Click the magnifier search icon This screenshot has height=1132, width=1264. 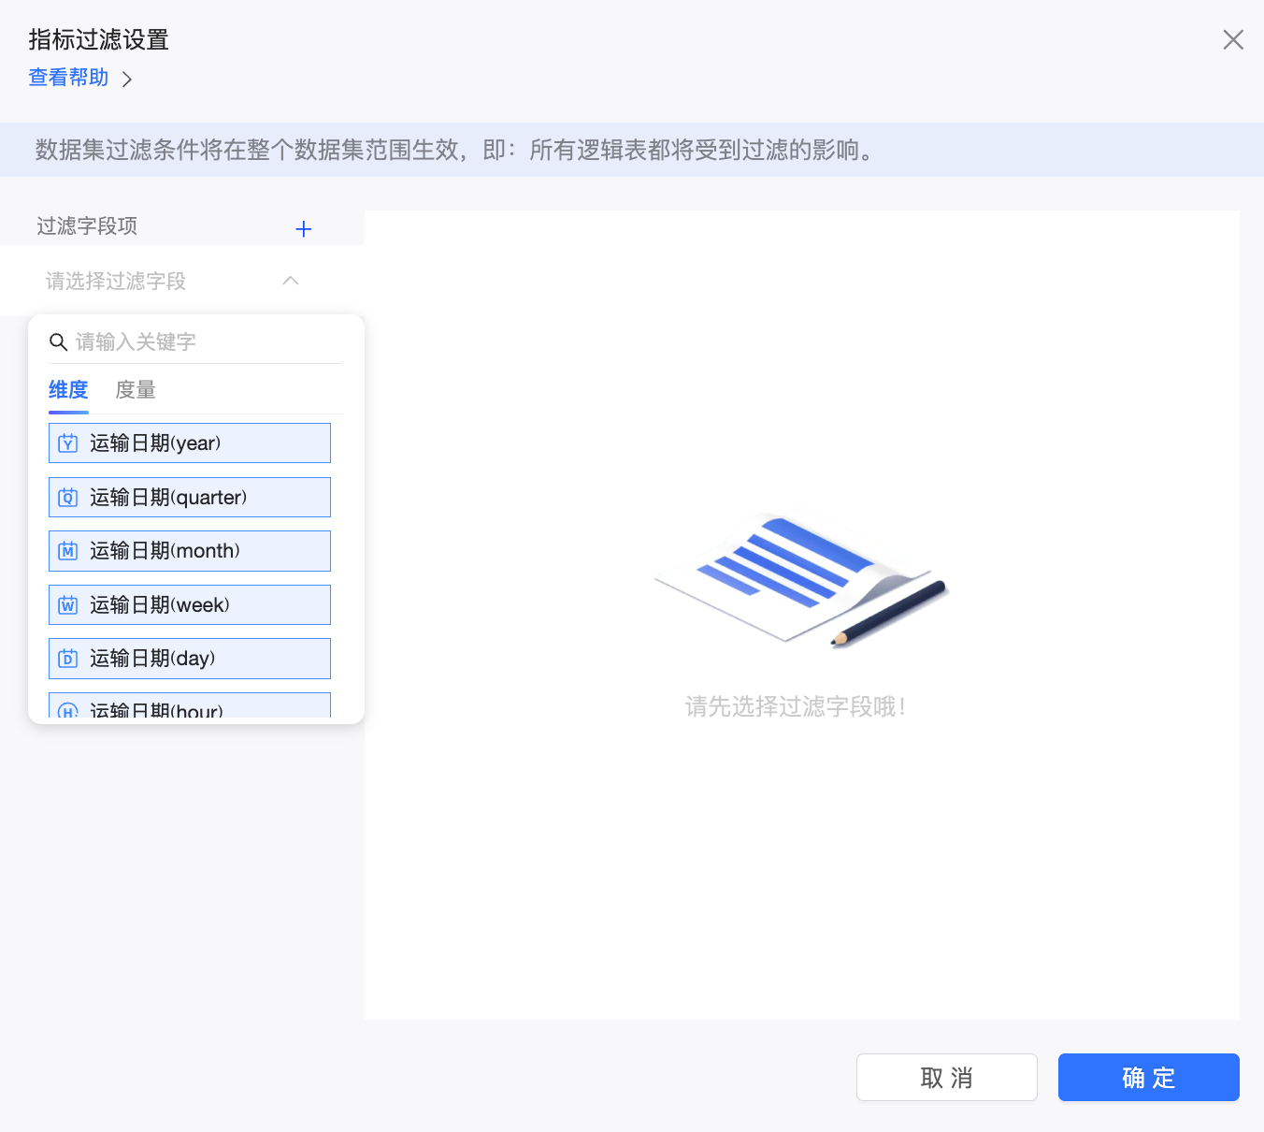click(x=58, y=342)
